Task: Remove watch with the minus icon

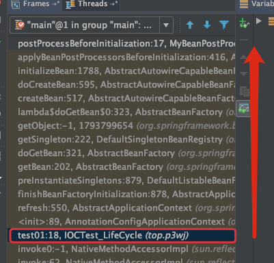Action: (x=244, y=40)
